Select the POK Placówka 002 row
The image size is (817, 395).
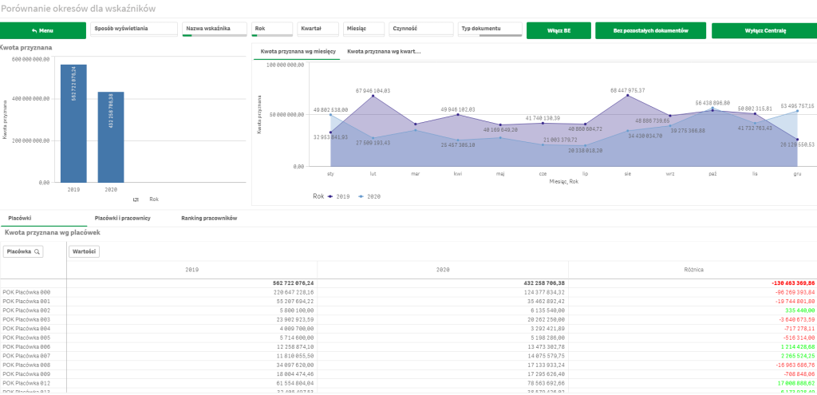click(408, 310)
